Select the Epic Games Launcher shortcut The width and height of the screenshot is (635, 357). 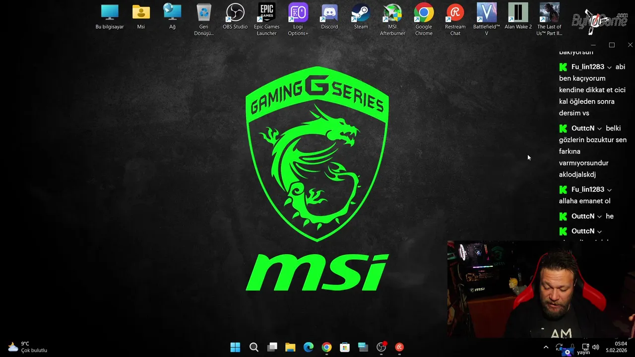click(267, 20)
